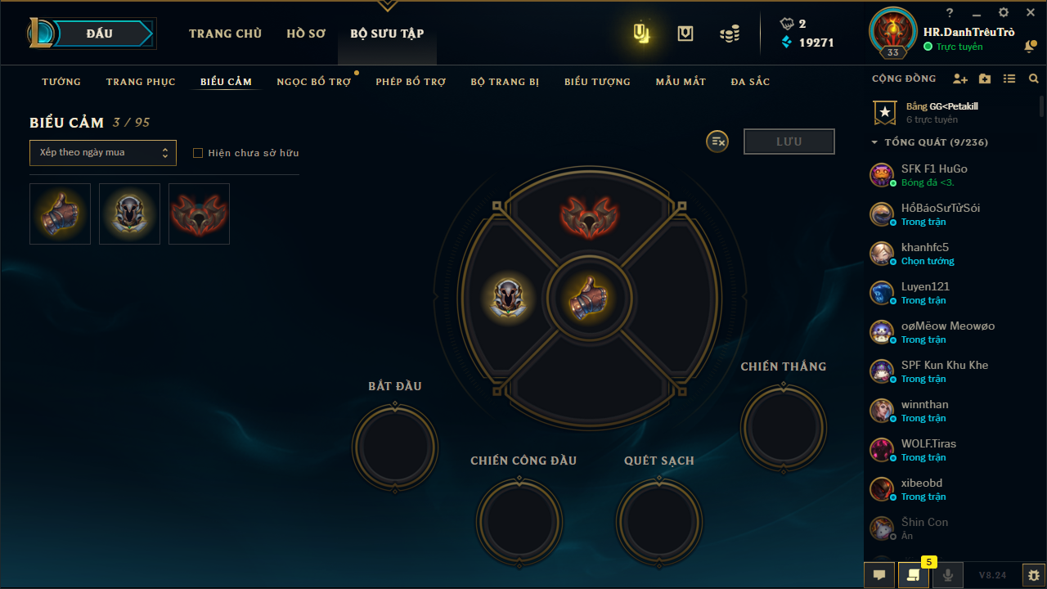The image size is (1047, 589).
Task: Switch friend list view options icon
Action: (1009, 79)
